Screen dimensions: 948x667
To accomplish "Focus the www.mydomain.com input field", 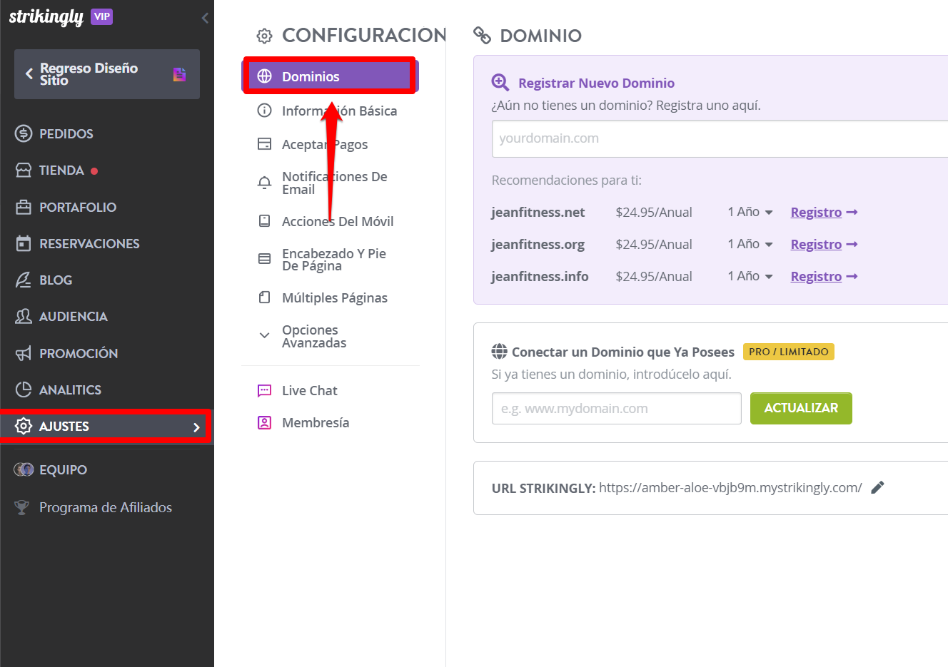I will pyautogui.click(x=617, y=409).
